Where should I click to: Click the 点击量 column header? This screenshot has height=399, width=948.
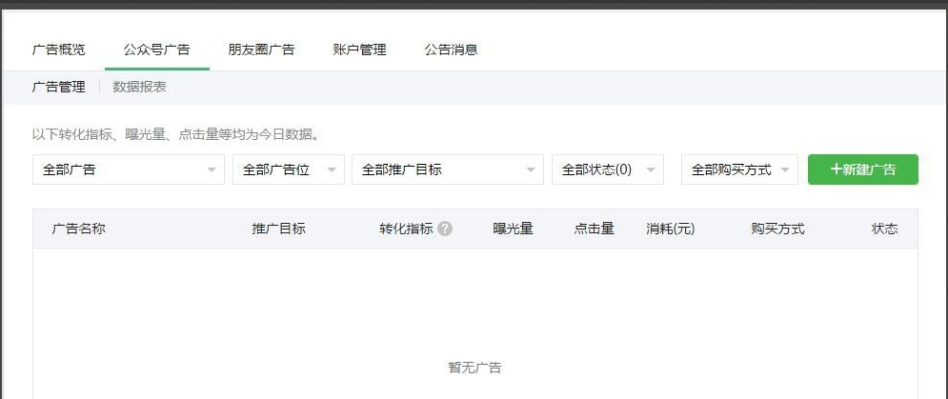(595, 229)
